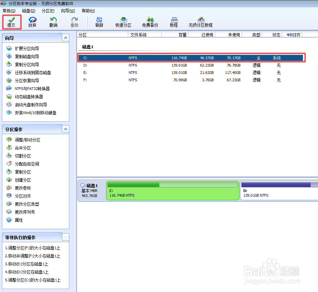Screen dimensions: 318x292
Task: Open the NTFS与FAT32转换器 tool
Action: click(x=28, y=89)
